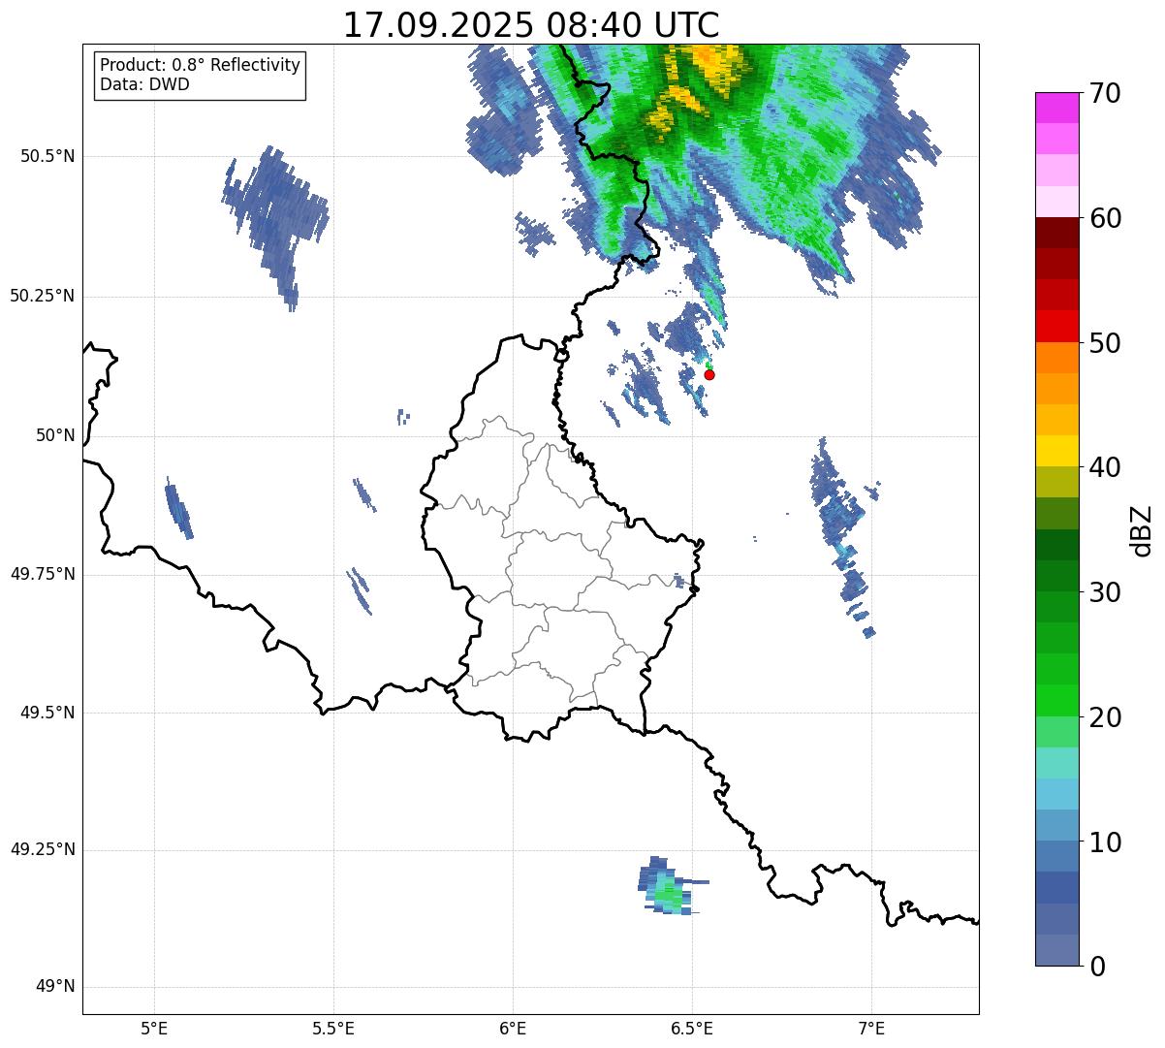Click the 49.25°N latitude label
The image size is (1165, 1048).
pos(42,850)
